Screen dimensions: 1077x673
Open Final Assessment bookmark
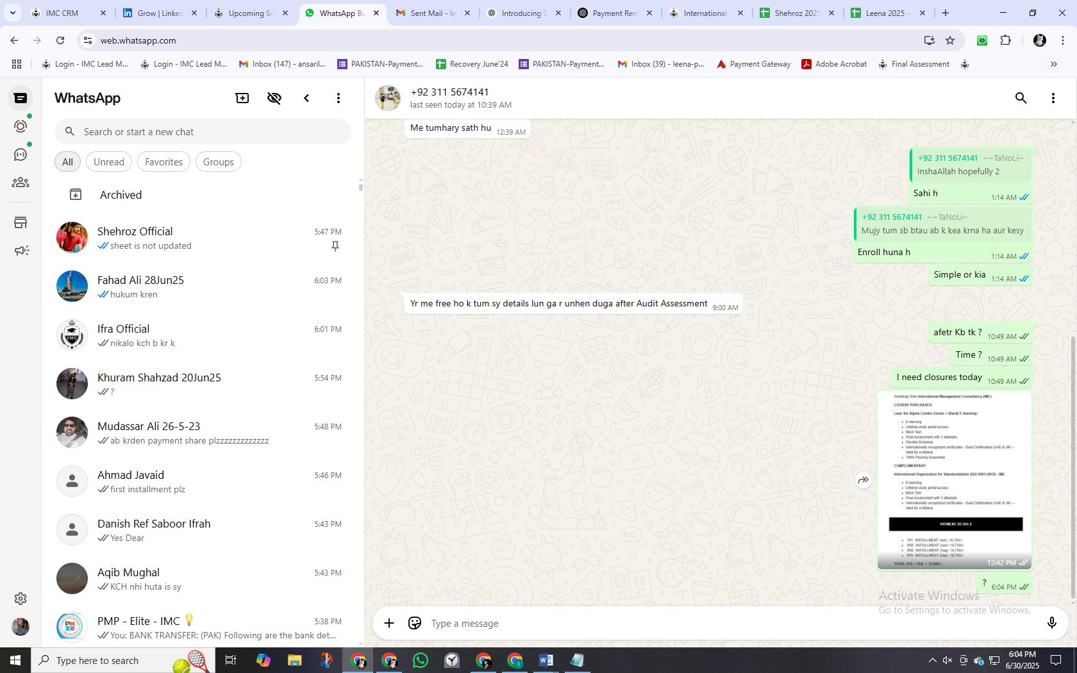tap(914, 64)
